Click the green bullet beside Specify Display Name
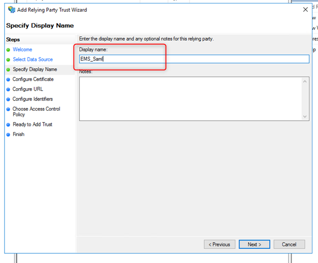The height and width of the screenshot is (263, 318). [8, 69]
